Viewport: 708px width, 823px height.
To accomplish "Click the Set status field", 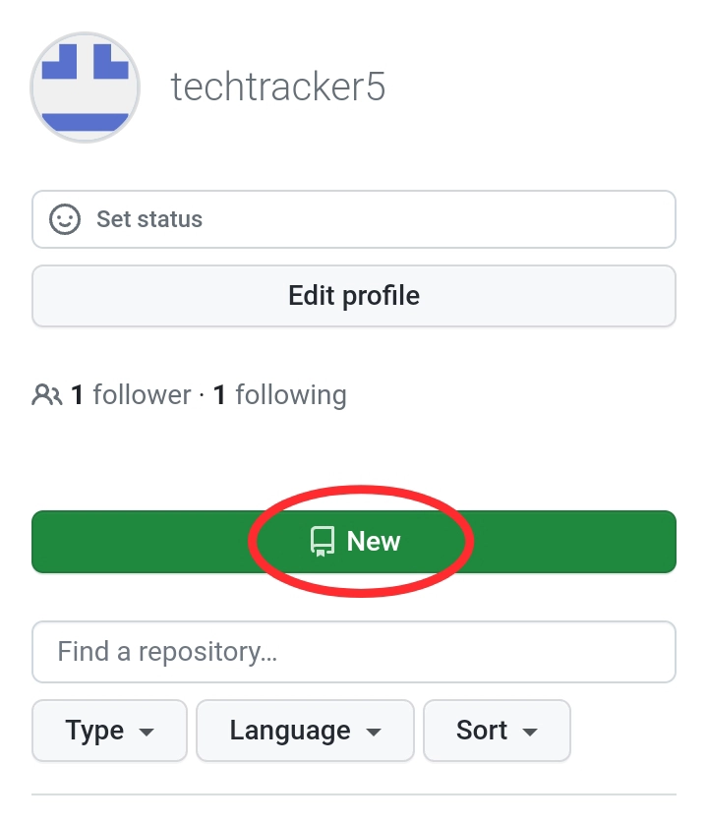I will point(354,218).
